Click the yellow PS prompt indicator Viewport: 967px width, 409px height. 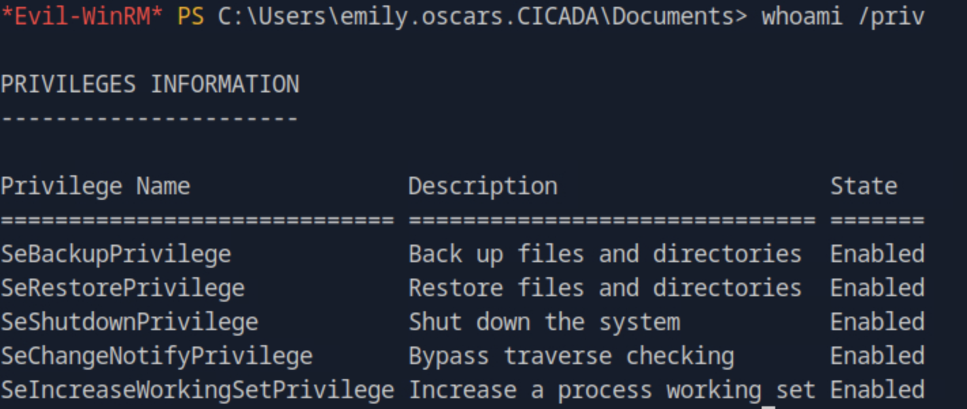pos(190,17)
